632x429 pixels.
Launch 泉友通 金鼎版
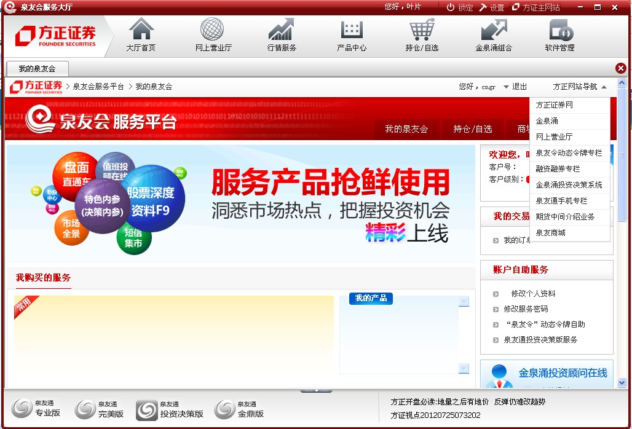tap(239, 409)
